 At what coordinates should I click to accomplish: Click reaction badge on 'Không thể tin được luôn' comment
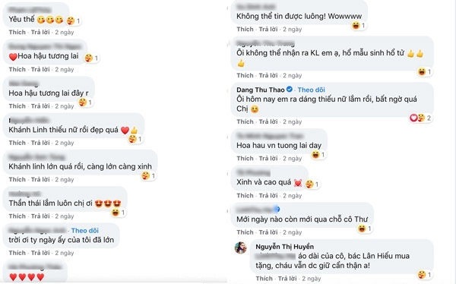pyautogui.click(x=358, y=26)
